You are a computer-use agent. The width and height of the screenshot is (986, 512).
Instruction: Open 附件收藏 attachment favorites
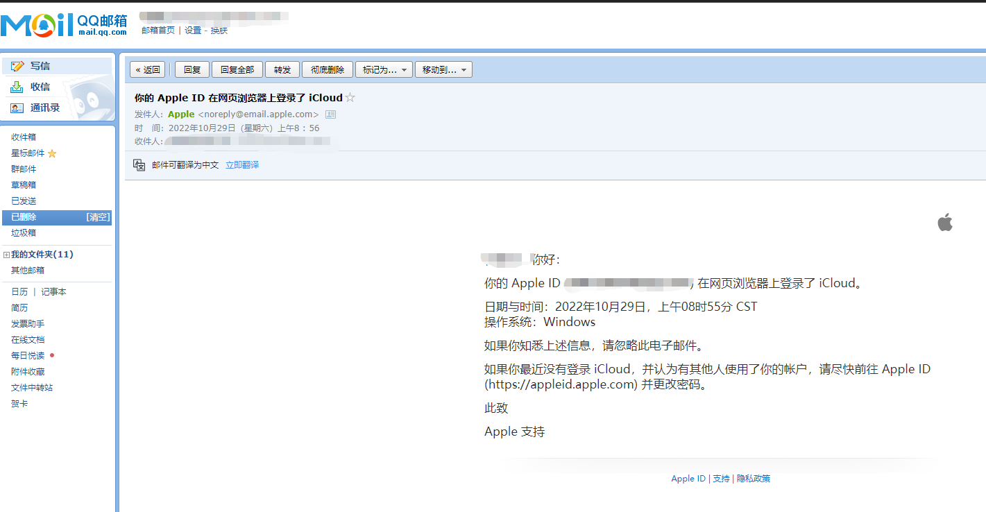pos(28,372)
